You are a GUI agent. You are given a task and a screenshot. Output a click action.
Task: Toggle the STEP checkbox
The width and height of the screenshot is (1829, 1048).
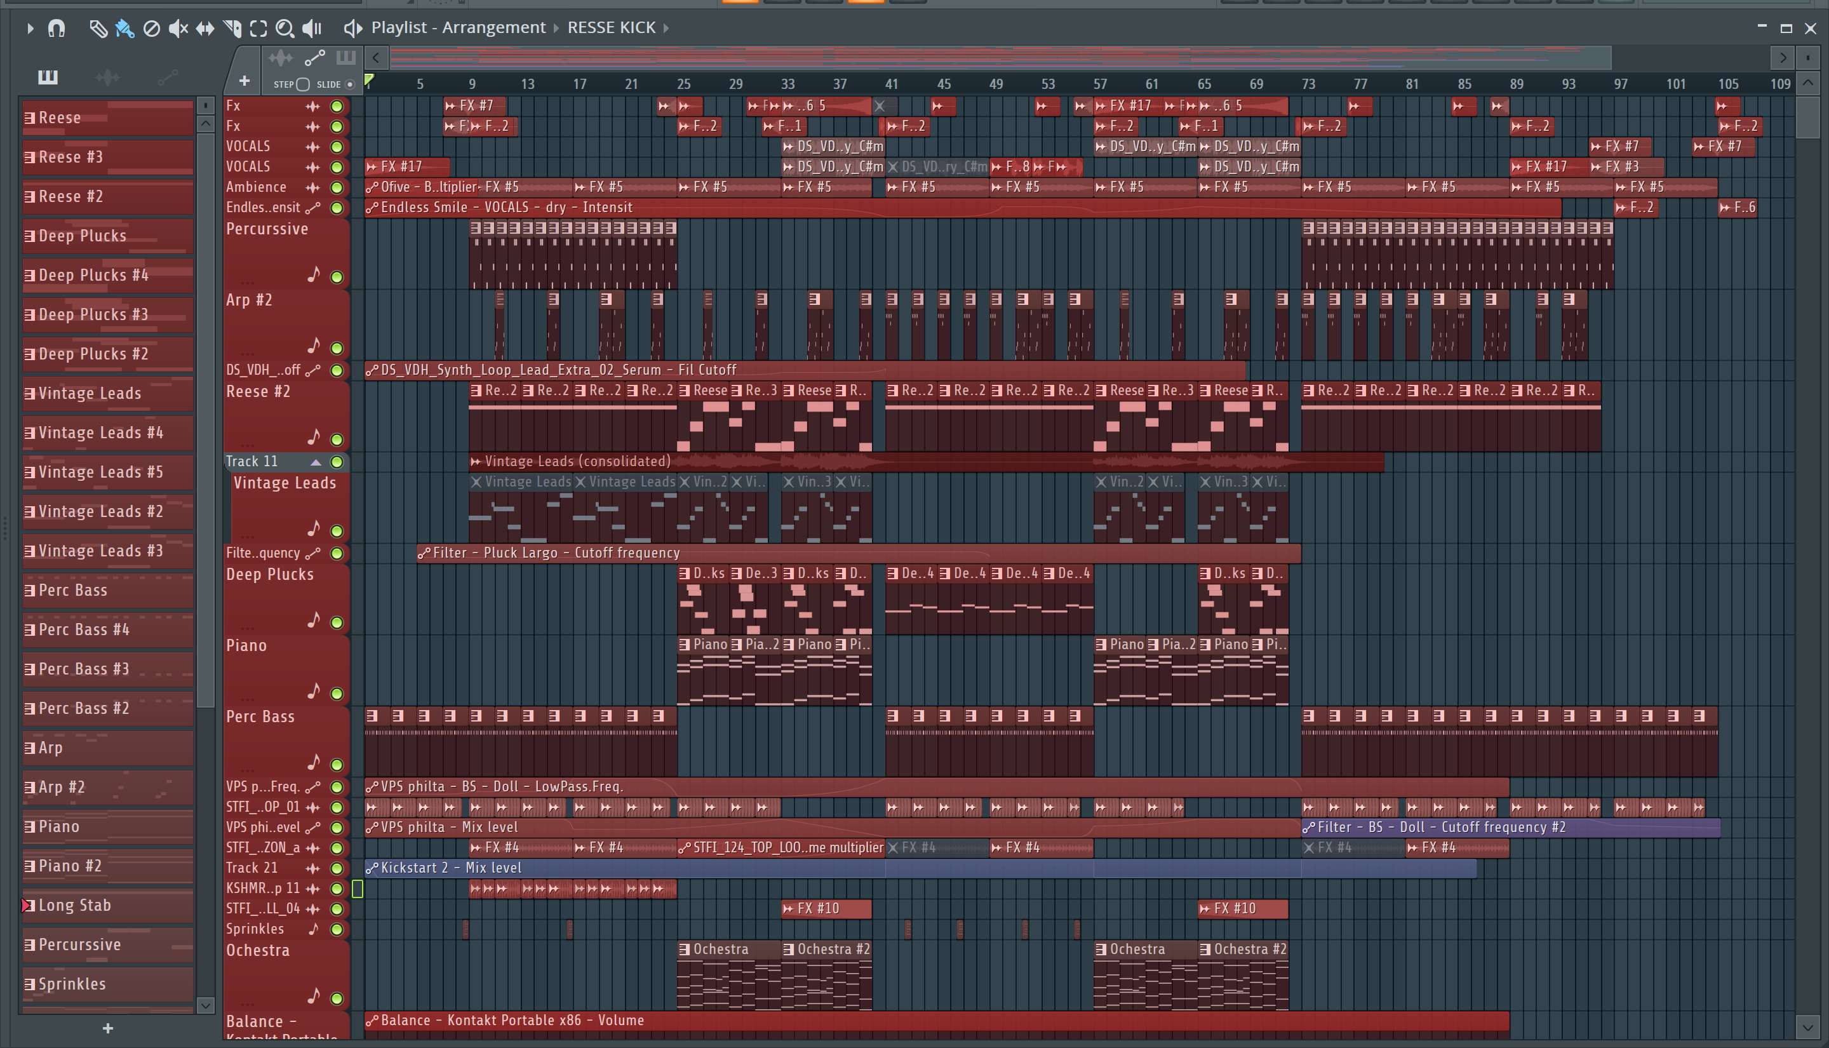coord(303,84)
